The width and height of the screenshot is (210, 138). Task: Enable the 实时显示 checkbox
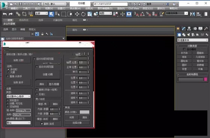7,100
